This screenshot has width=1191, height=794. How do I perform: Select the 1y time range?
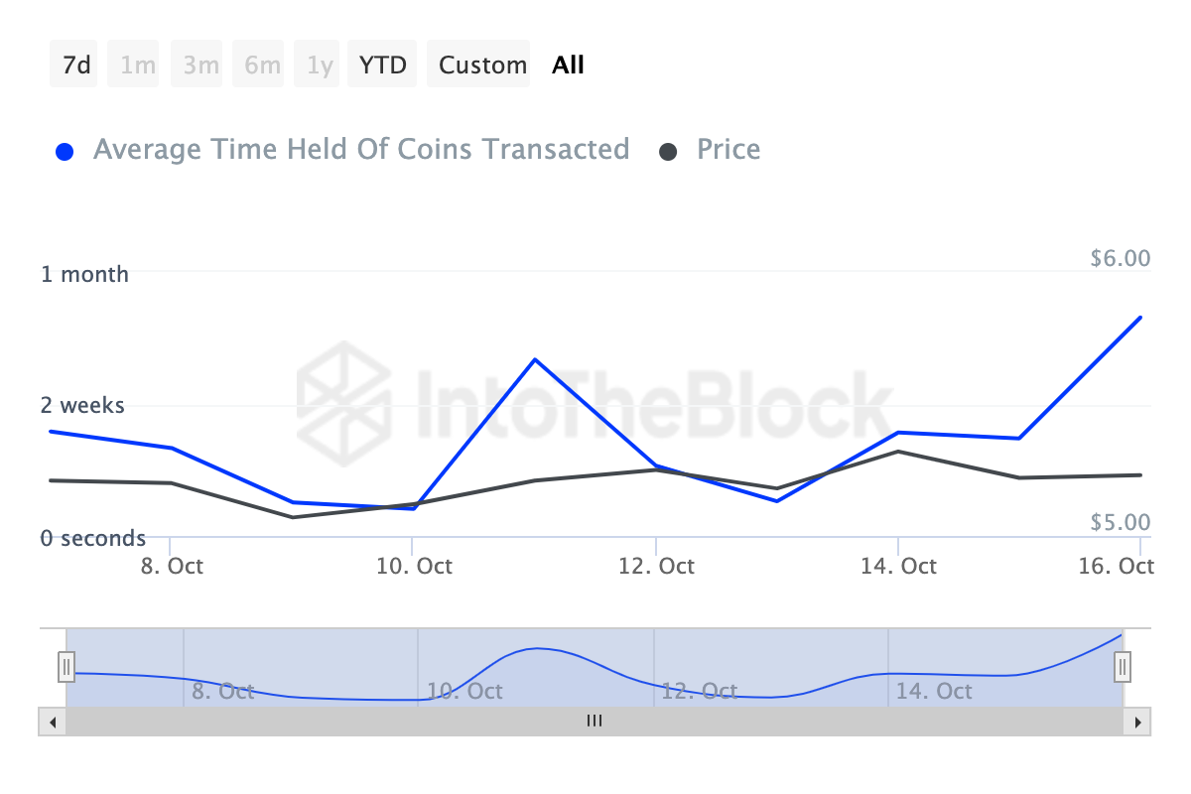(320, 66)
